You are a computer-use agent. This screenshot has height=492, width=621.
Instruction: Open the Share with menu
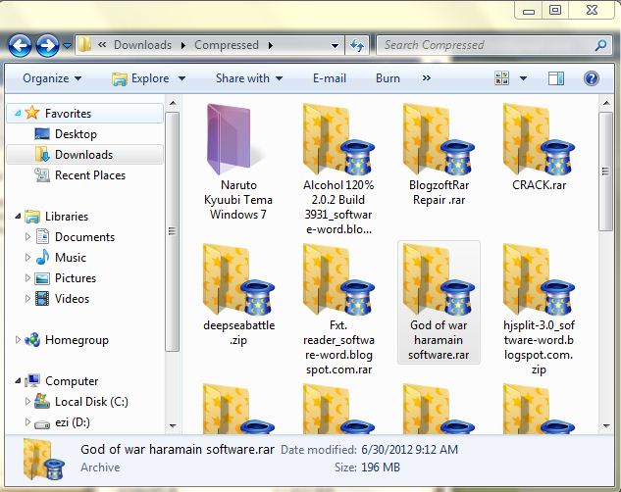pyautogui.click(x=249, y=78)
